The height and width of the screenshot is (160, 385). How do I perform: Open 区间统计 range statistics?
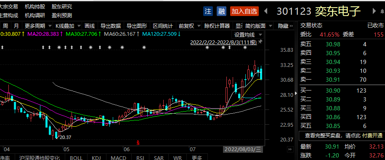tap(163, 26)
